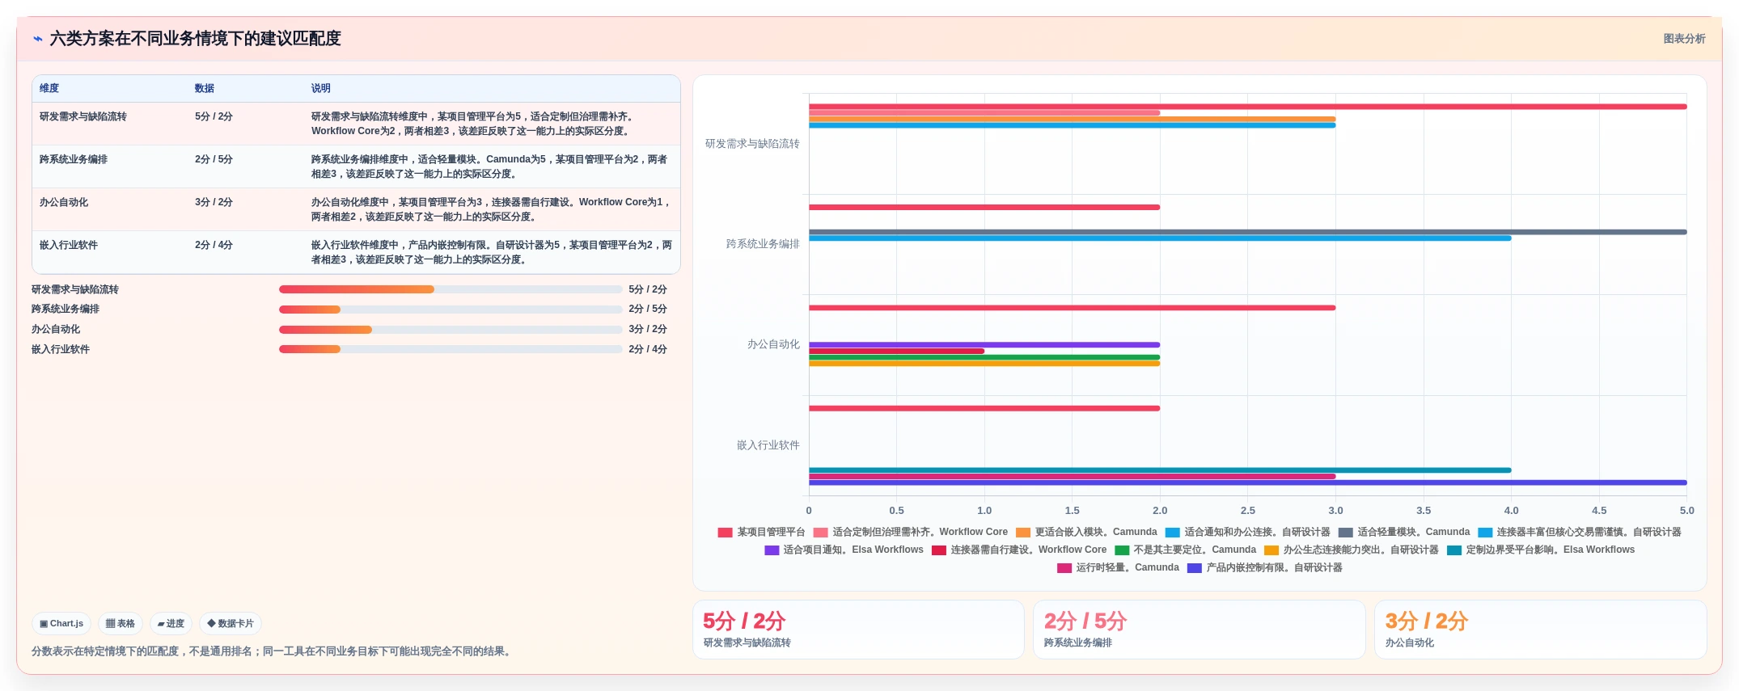Open the 3分 / 2分 办公自动化 data card
This screenshot has height=691, width=1739.
pyautogui.click(x=1540, y=630)
